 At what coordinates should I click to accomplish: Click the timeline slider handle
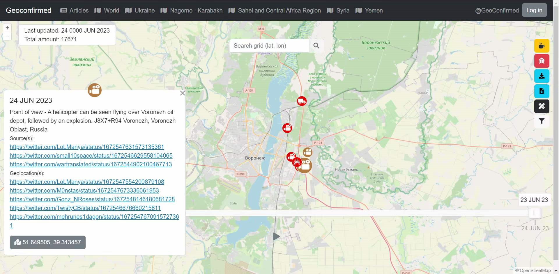534,213
